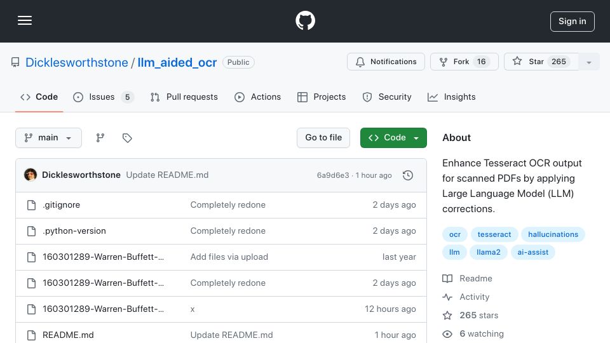Screen dimensions: 610x343
Task: Open the .python-version file
Action: click(74, 231)
